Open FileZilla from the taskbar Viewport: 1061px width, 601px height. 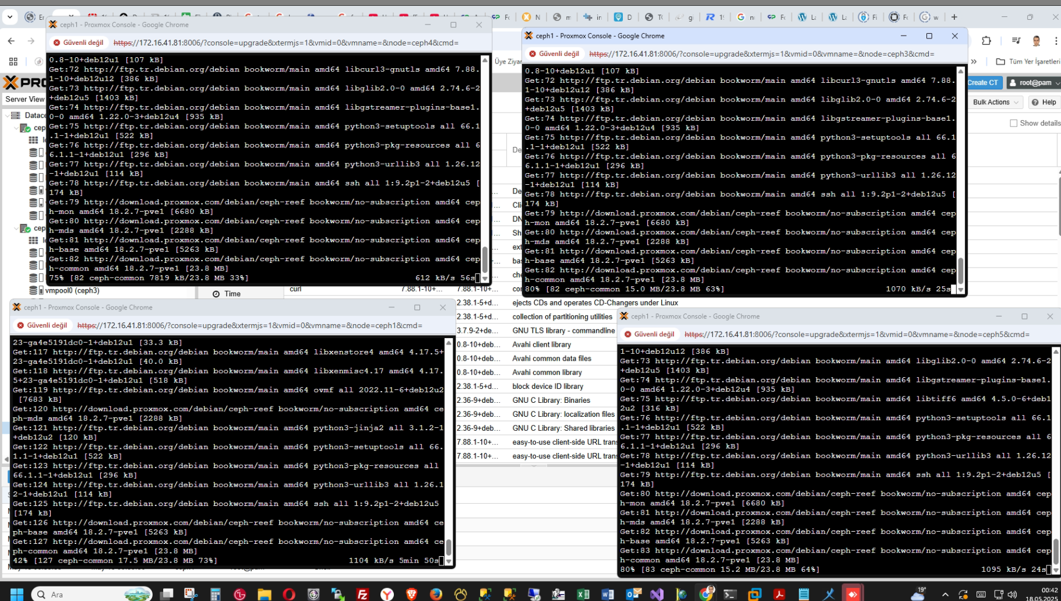[362, 594]
